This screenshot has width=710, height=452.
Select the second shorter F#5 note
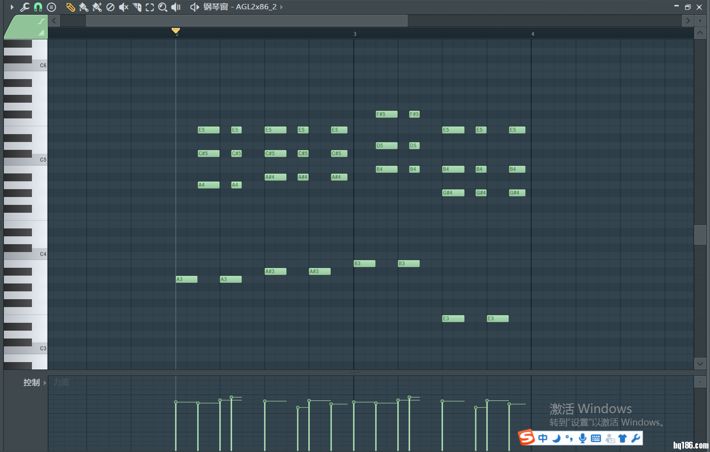[414, 114]
